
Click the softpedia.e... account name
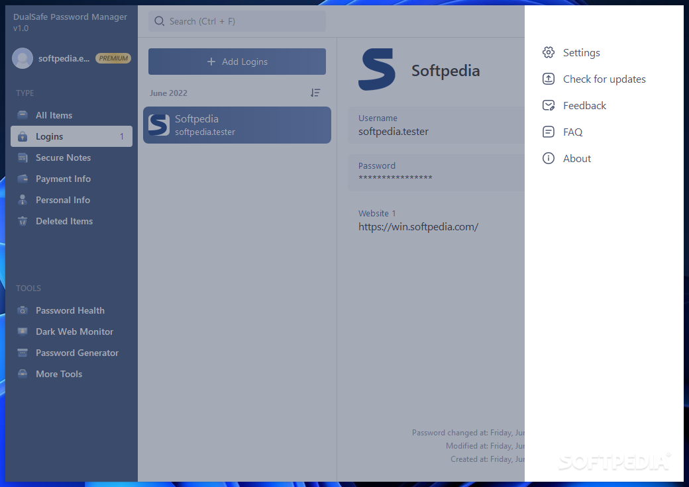tap(64, 58)
